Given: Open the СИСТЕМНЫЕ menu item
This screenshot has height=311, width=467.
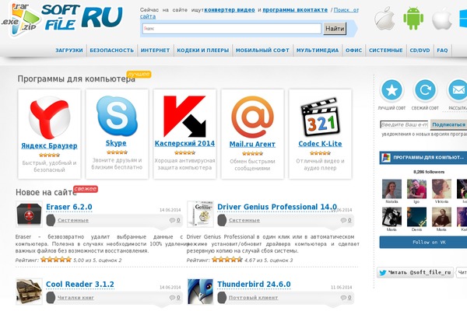Looking at the screenshot, I should (386, 51).
